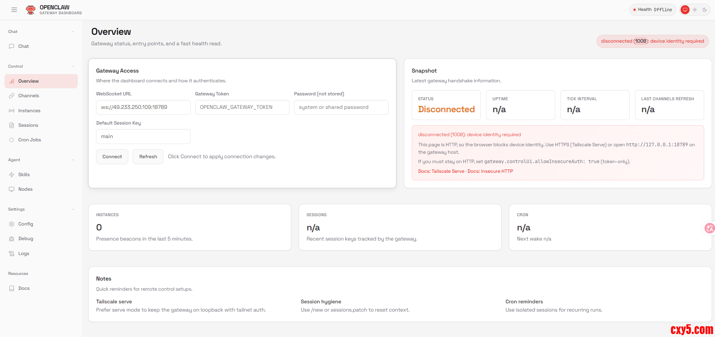Collapse the Settings sidebar section

(x=73, y=209)
